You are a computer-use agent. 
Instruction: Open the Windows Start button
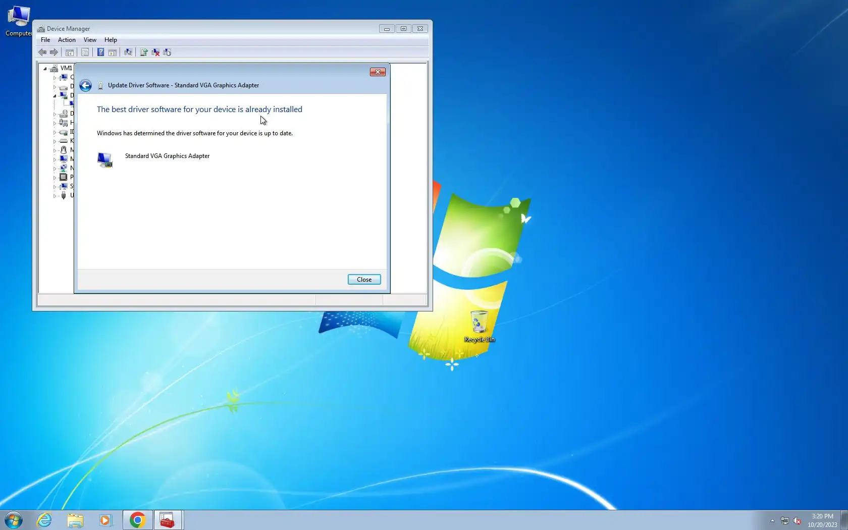point(14,520)
